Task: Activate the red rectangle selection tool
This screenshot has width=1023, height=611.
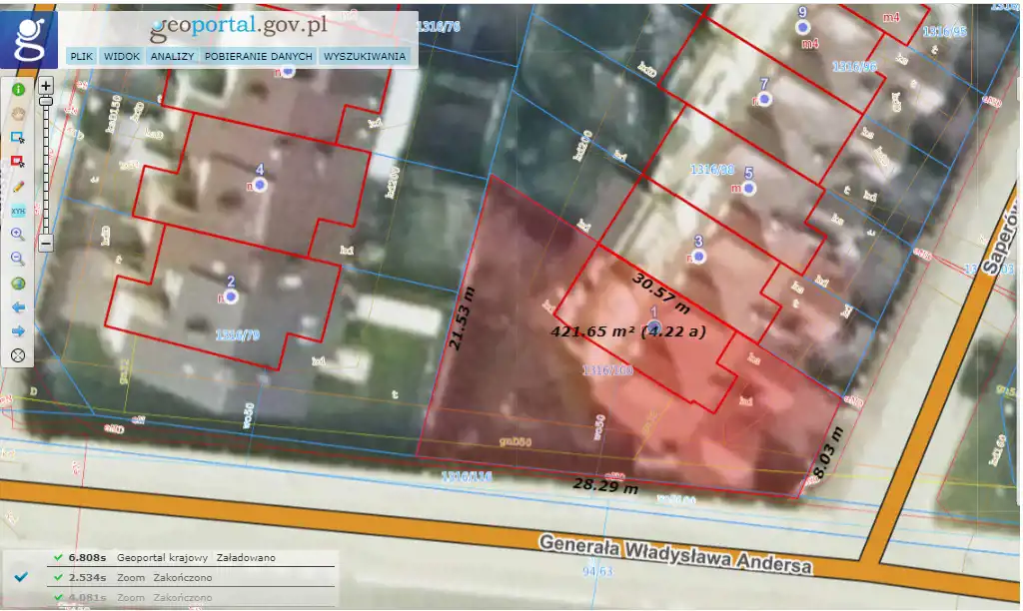Action: click(18, 161)
